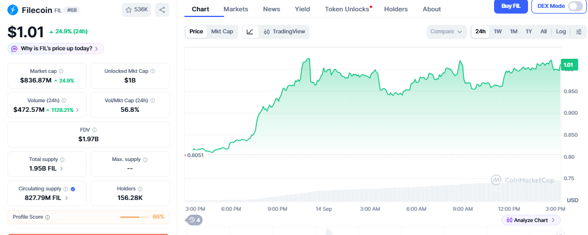Set chart range to 1M
The width and height of the screenshot is (588, 235).
(x=513, y=32)
